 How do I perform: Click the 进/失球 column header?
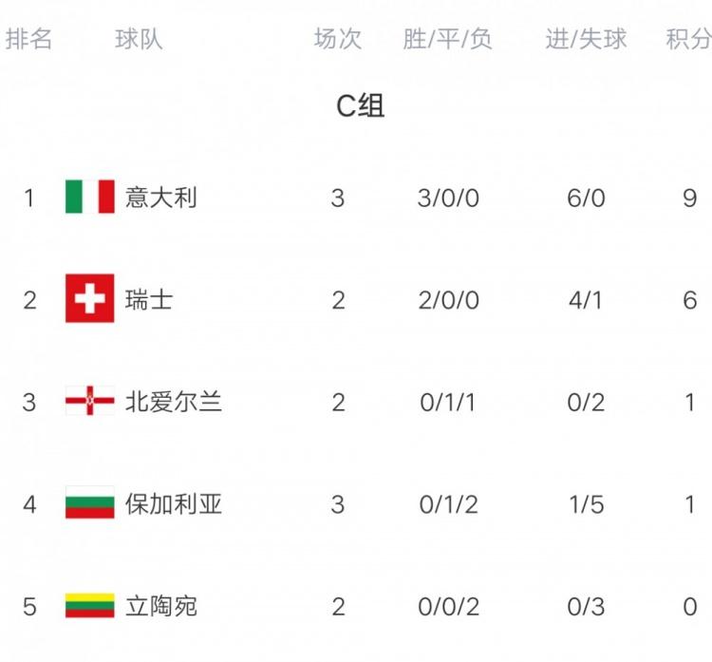click(x=586, y=39)
